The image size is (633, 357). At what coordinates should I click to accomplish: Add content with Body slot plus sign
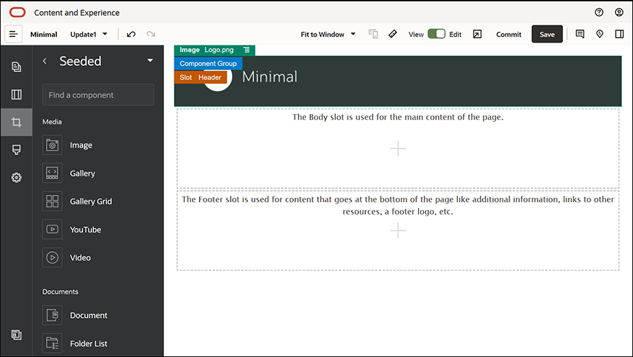coord(398,148)
